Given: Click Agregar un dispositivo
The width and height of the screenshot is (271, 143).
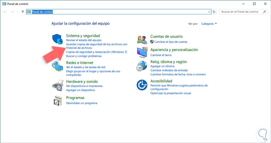Looking at the screenshot, I should point(80,90).
